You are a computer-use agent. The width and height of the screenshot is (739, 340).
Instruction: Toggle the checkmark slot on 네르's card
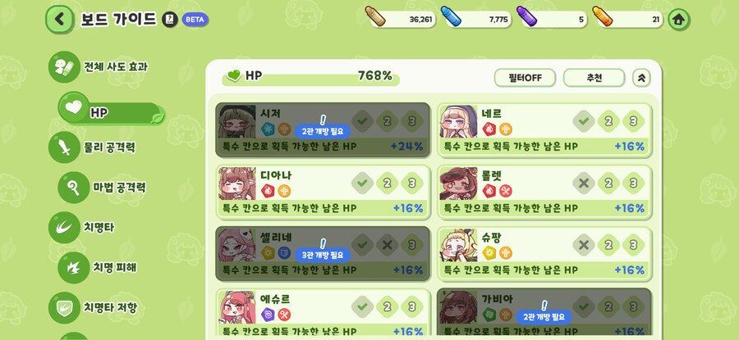(x=584, y=121)
